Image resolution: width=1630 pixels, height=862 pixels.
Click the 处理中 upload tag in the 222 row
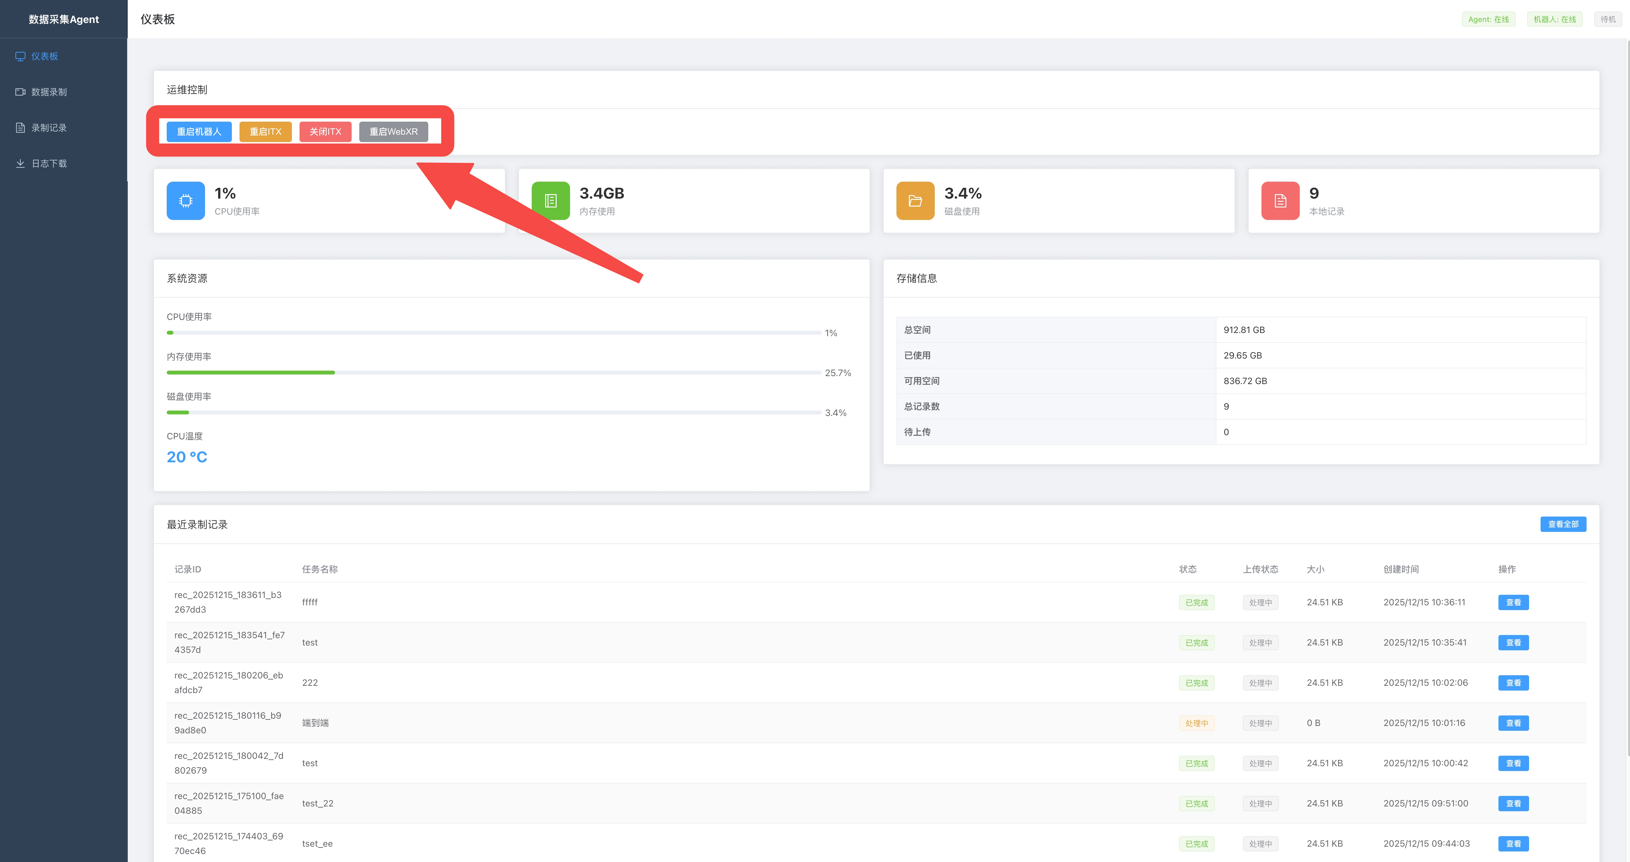click(1260, 683)
